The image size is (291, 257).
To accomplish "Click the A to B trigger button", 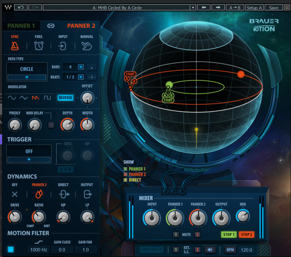I will click(66, 169).
